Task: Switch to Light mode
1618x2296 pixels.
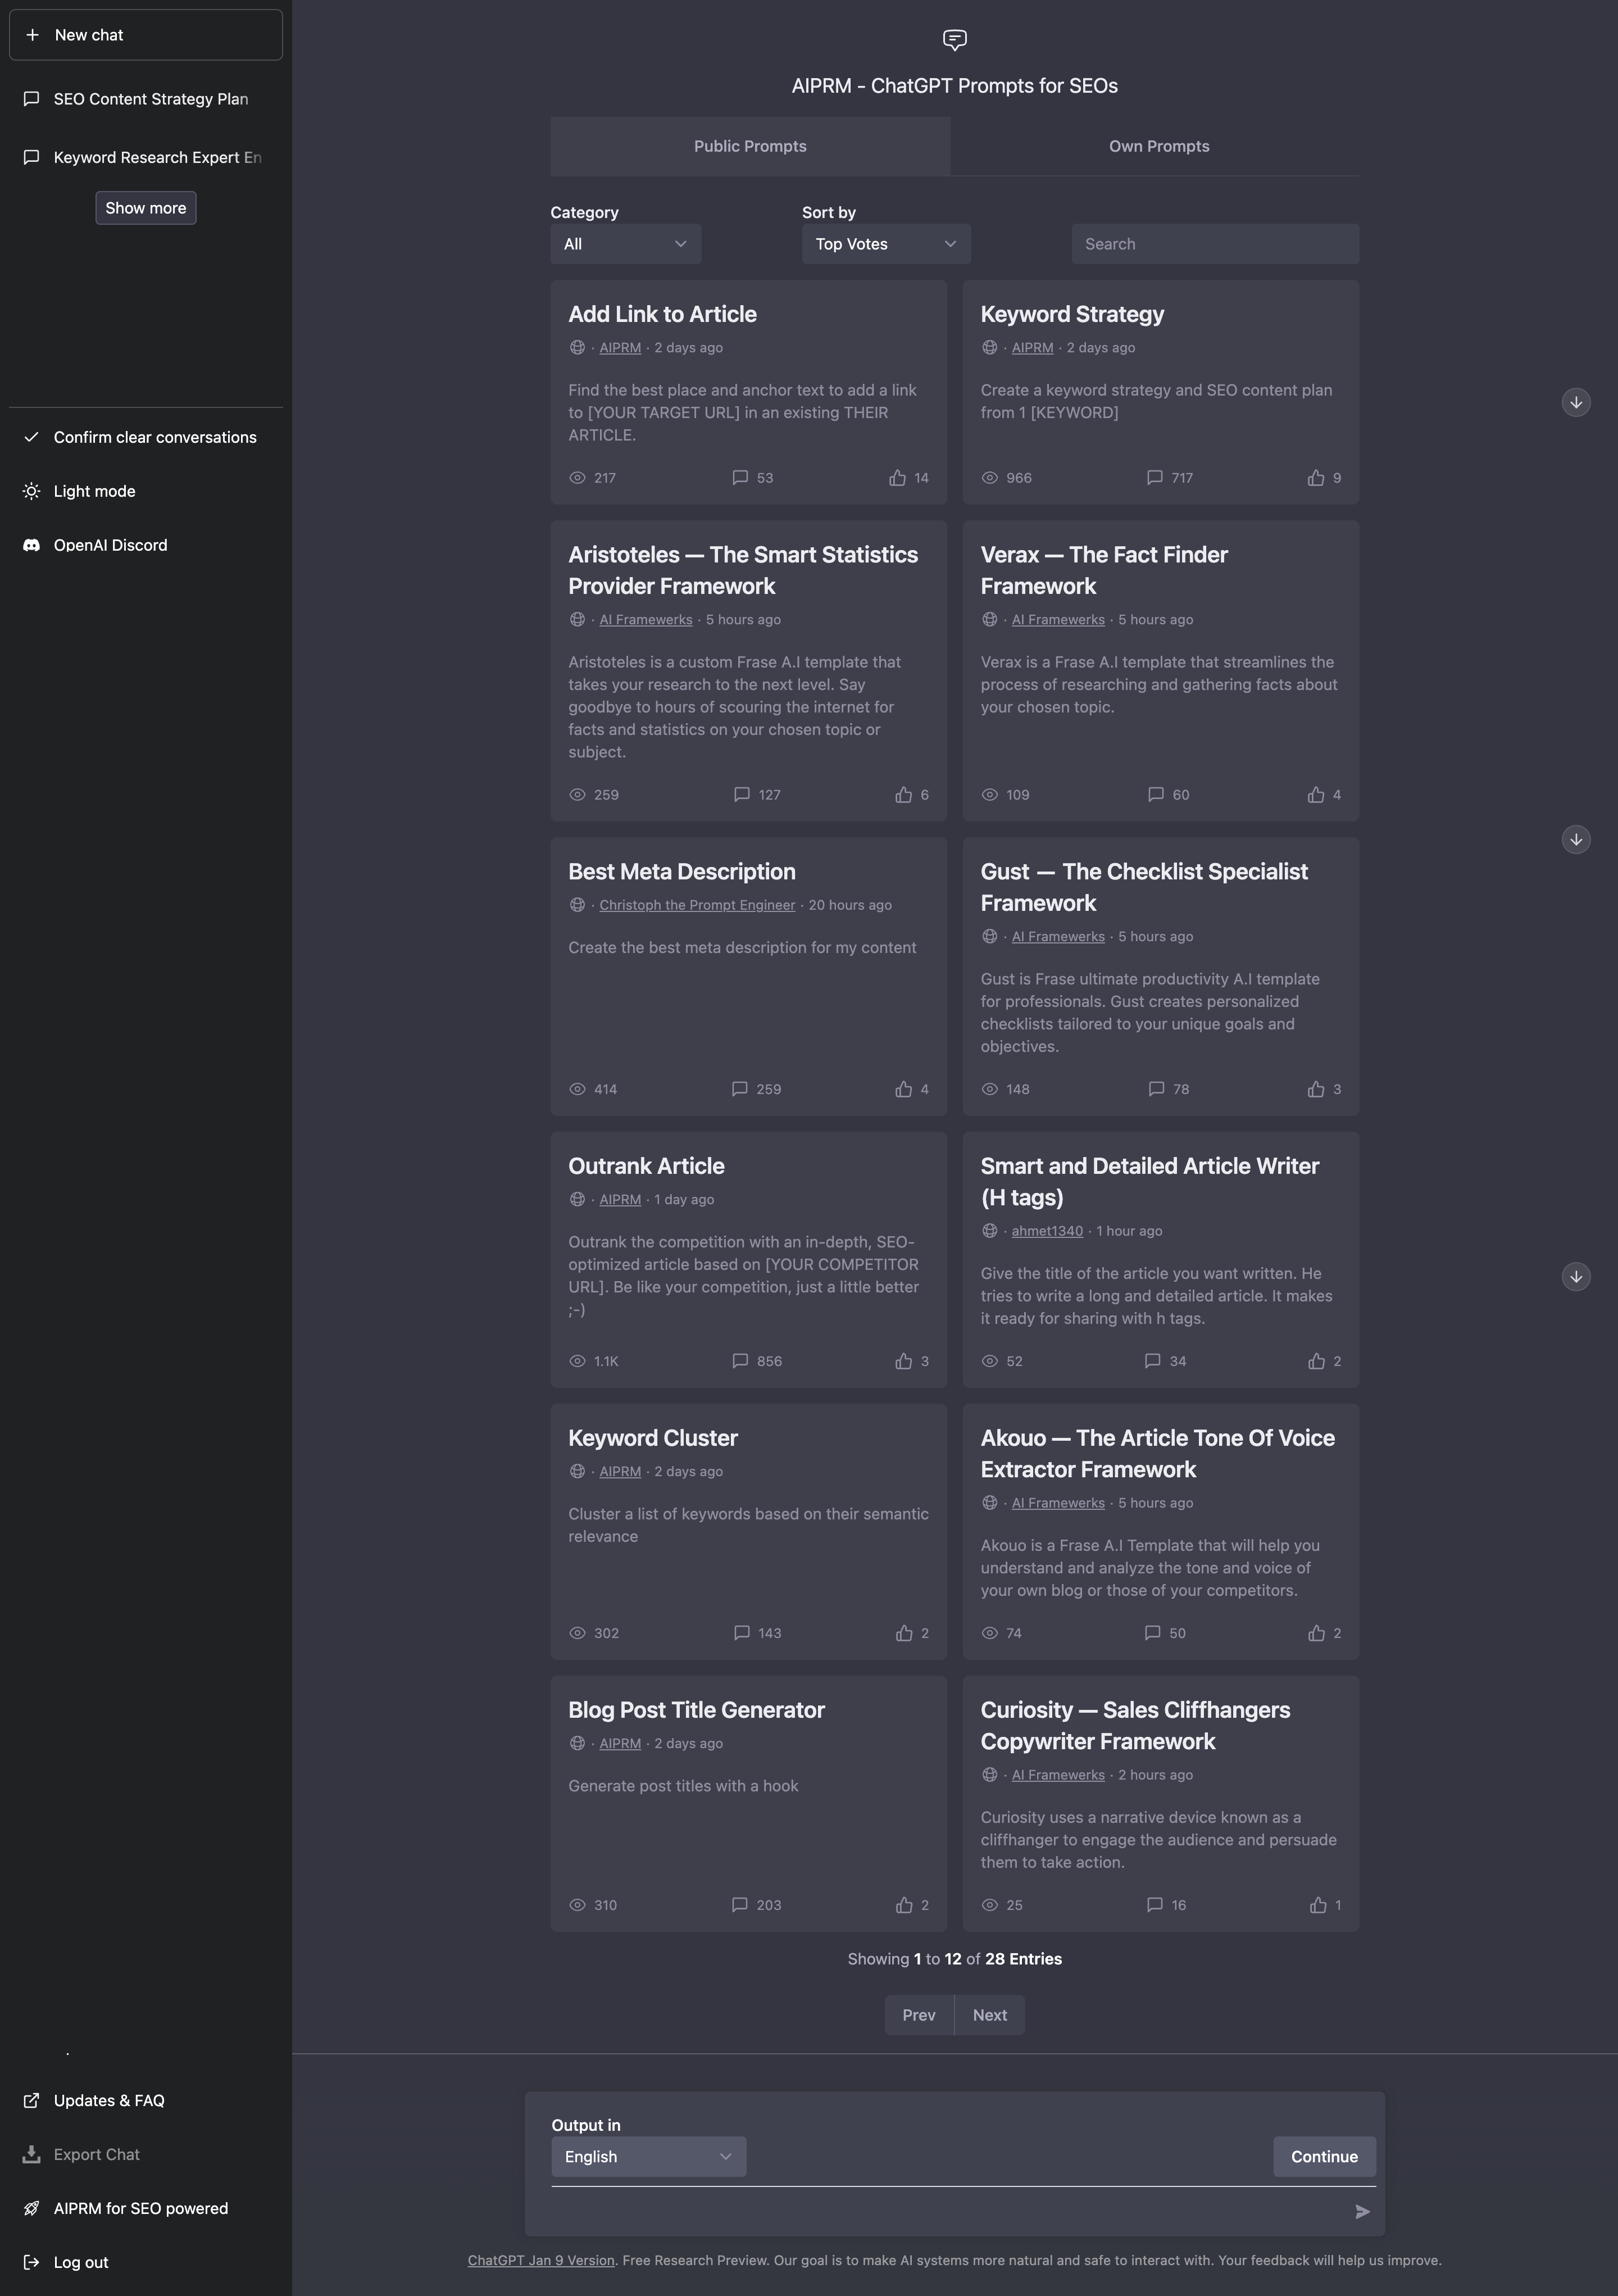Action: (146, 491)
